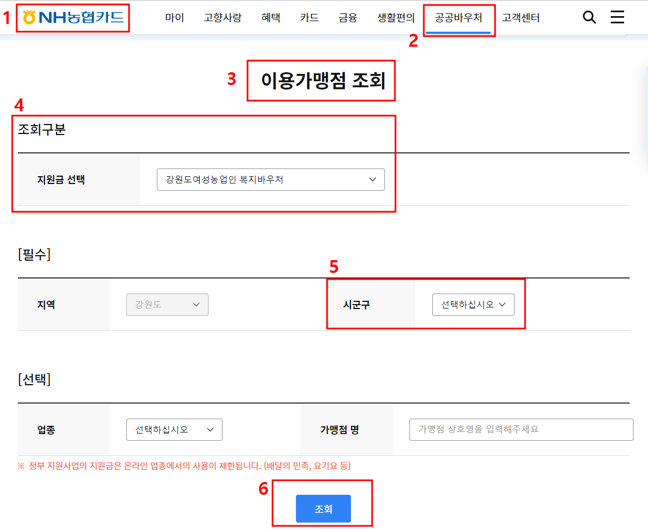
Task: Open the search icon in the header
Action: tap(589, 17)
